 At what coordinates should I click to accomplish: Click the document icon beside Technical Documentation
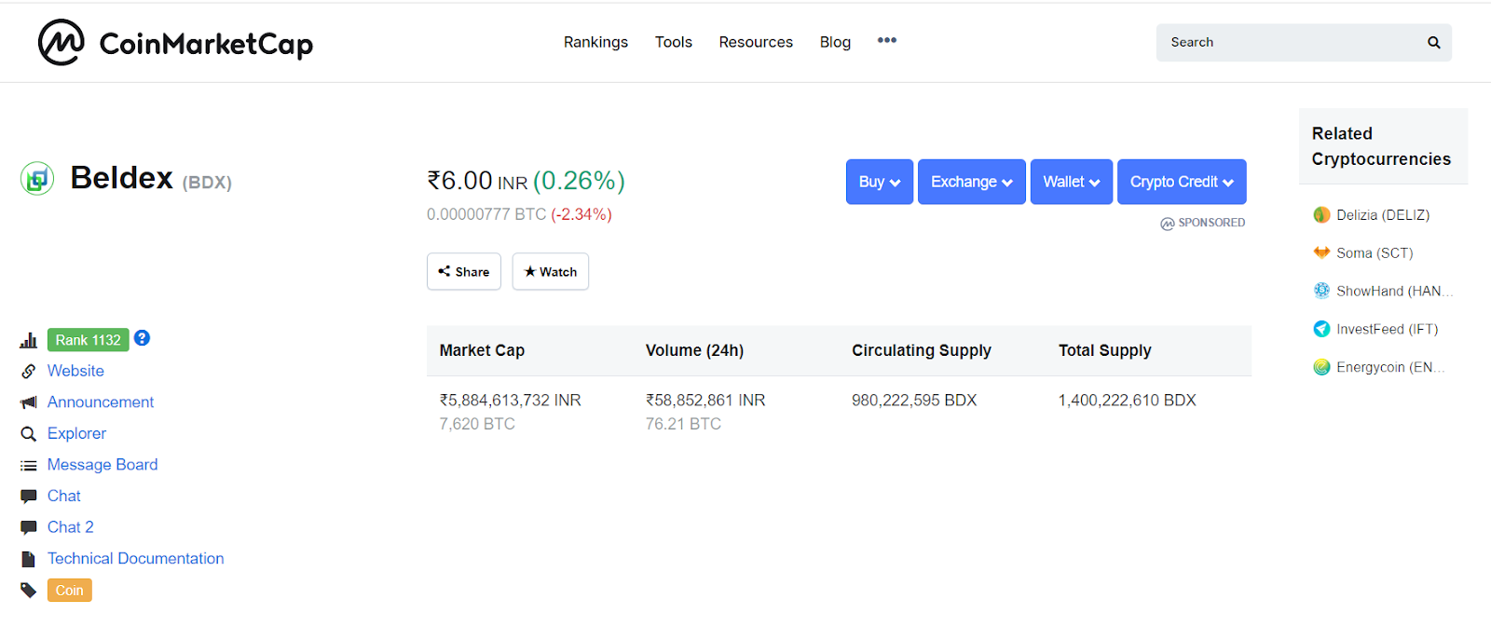tap(29, 559)
